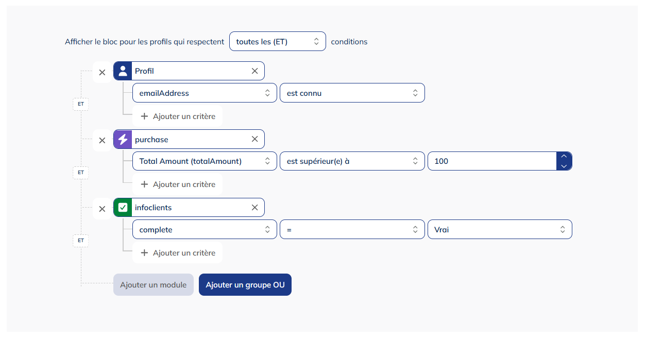Click the purchase lightning bolt icon
Image resolution: width=646 pixels, height=339 pixels.
pyautogui.click(x=123, y=139)
